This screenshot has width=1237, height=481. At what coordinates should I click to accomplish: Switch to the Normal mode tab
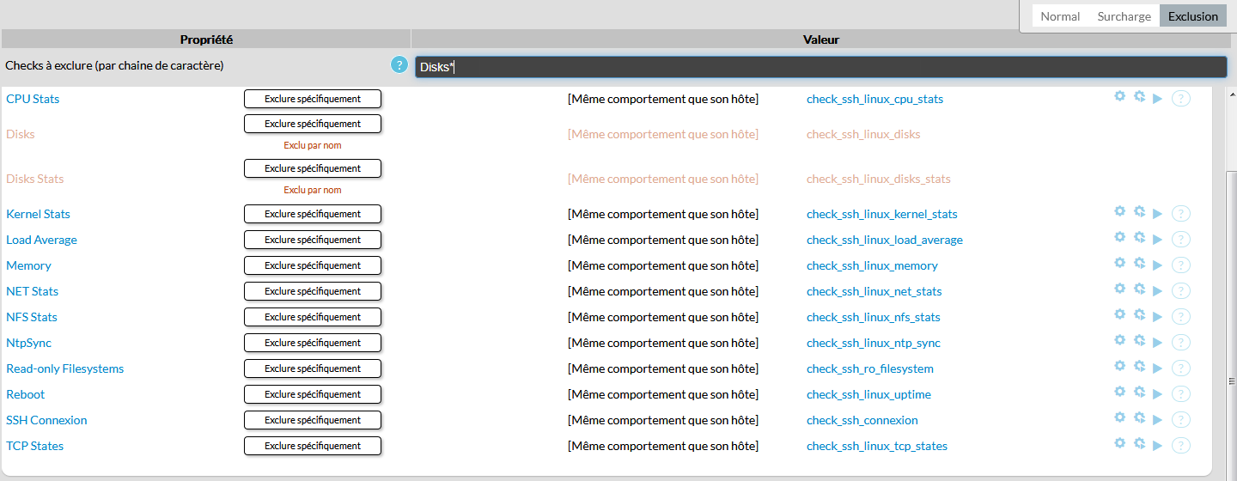point(1060,16)
